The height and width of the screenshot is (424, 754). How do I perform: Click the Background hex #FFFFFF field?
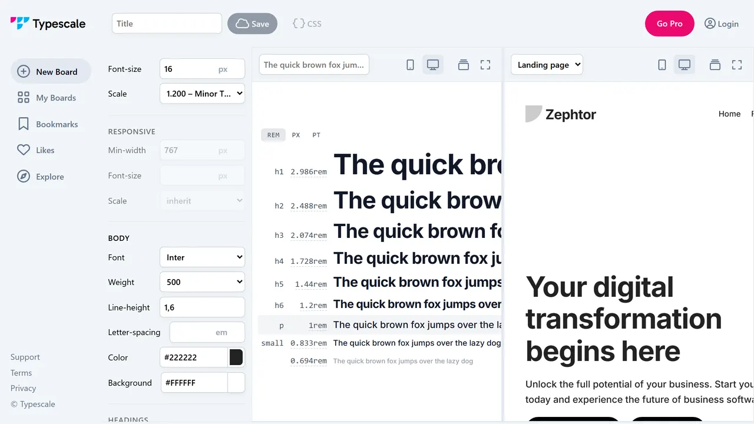point(194,383)
